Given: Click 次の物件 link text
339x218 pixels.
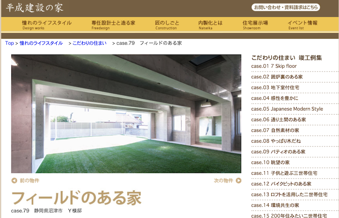Looking at the screenshot, I should pos(224,180).
